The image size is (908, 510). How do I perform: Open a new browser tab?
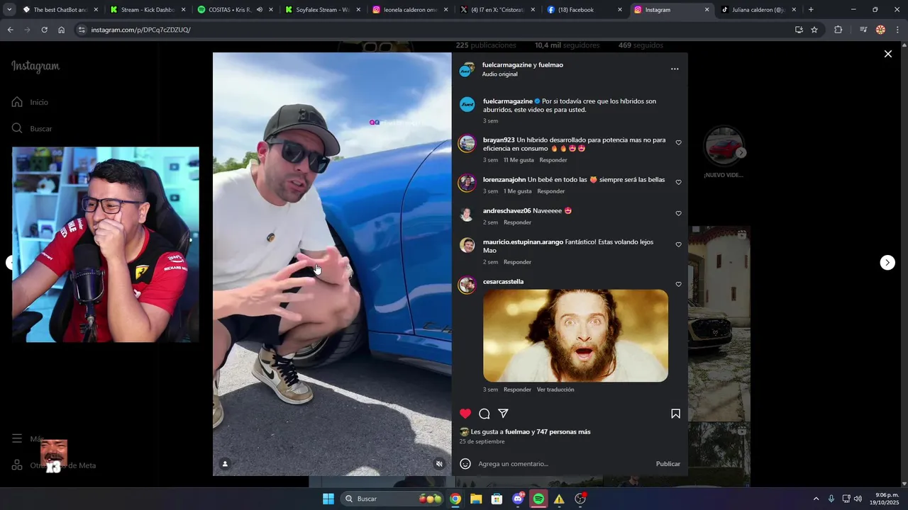811,10
